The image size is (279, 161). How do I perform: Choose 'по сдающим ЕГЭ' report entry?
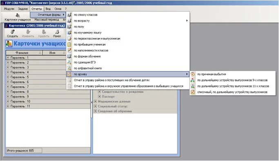(128, 62)
